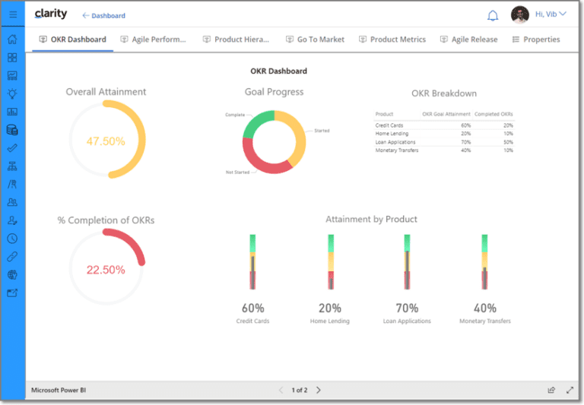Open the Go To Market tab
Screen dimensions: 584x405
(x=315, y=40)
